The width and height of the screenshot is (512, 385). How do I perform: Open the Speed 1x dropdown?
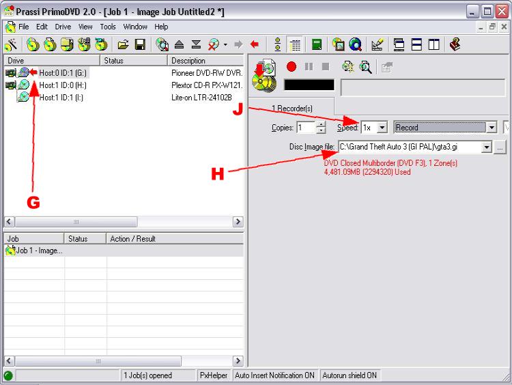coord(382,128)
